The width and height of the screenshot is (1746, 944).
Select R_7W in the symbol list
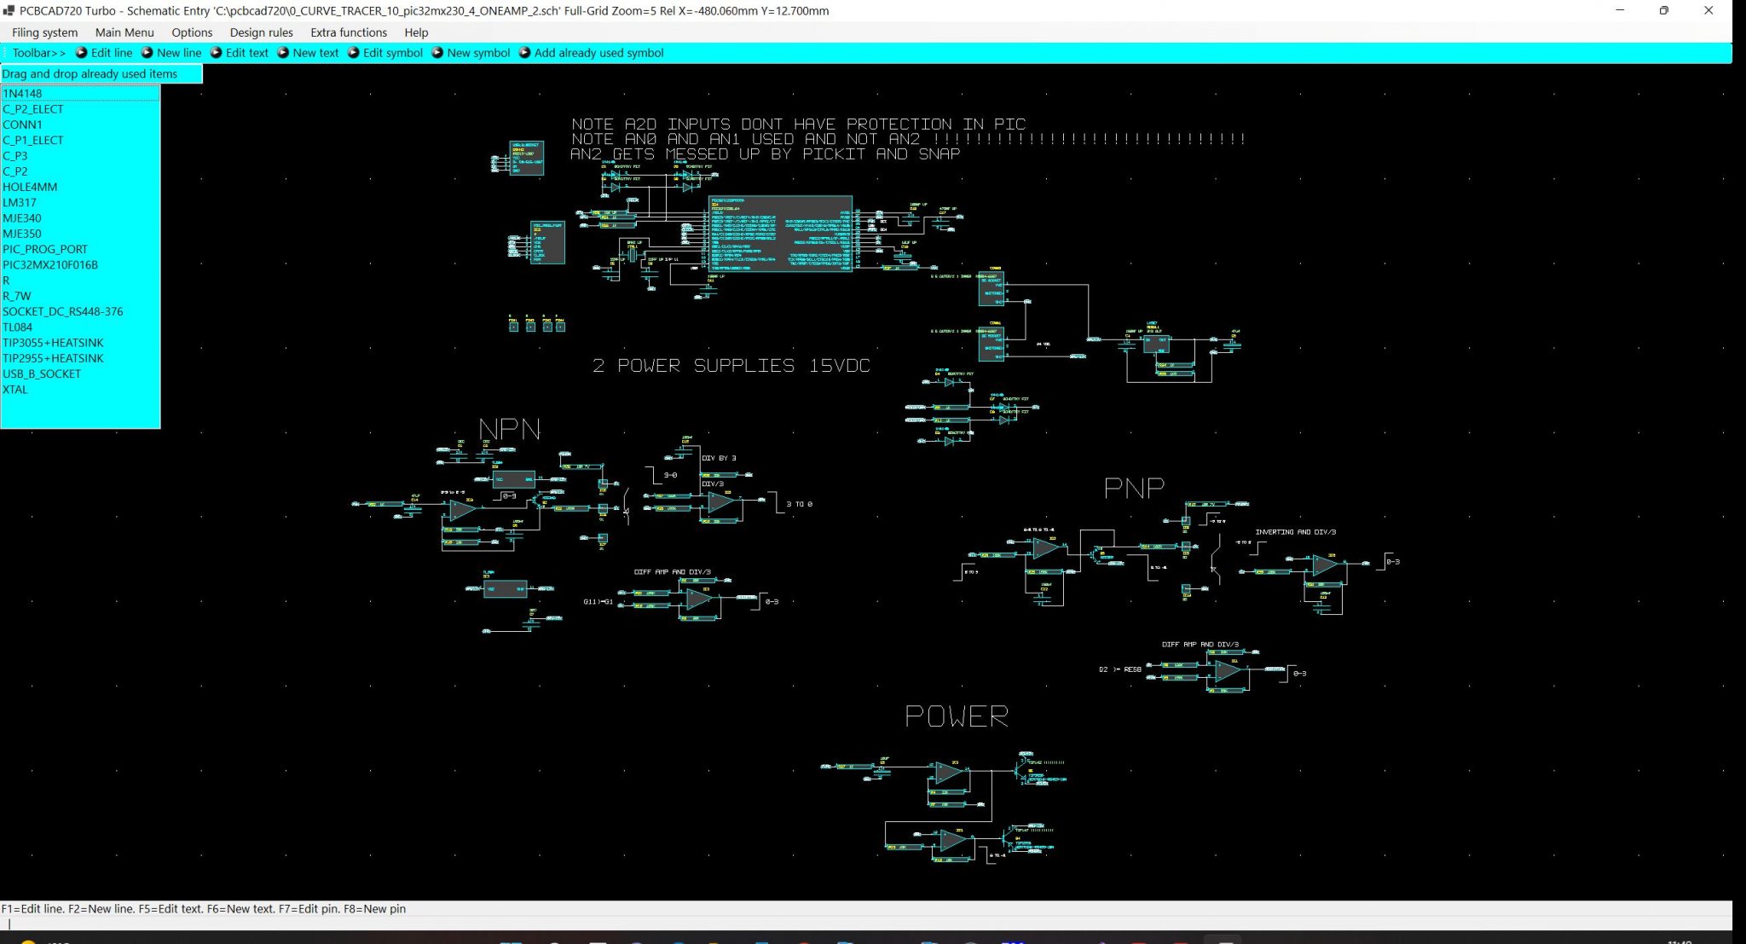[80, 296]
